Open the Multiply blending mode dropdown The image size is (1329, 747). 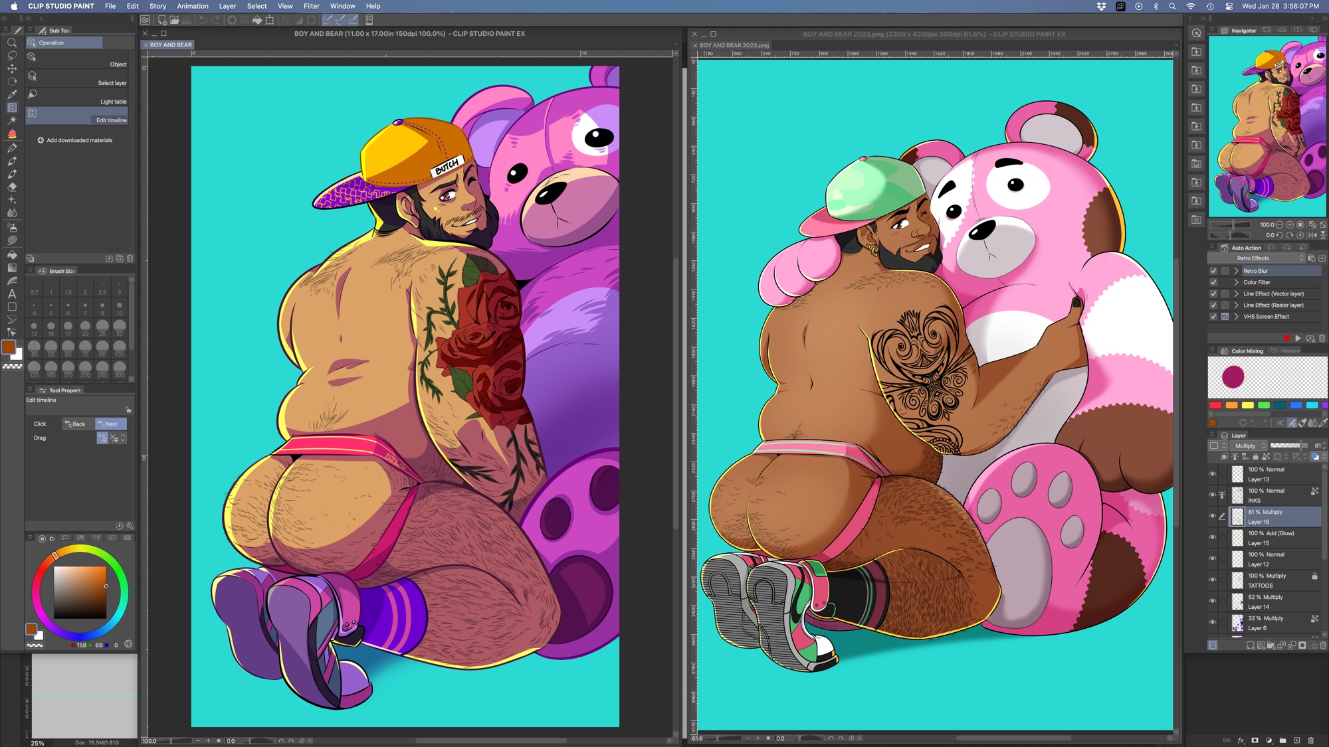coord(1249,446)
